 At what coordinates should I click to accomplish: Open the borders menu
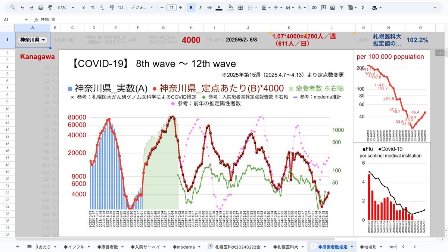click(x=241, y=7)
